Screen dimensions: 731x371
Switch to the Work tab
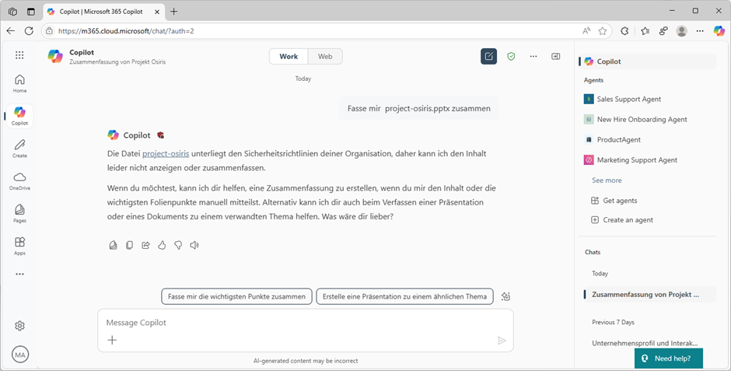tap(289, 57)
